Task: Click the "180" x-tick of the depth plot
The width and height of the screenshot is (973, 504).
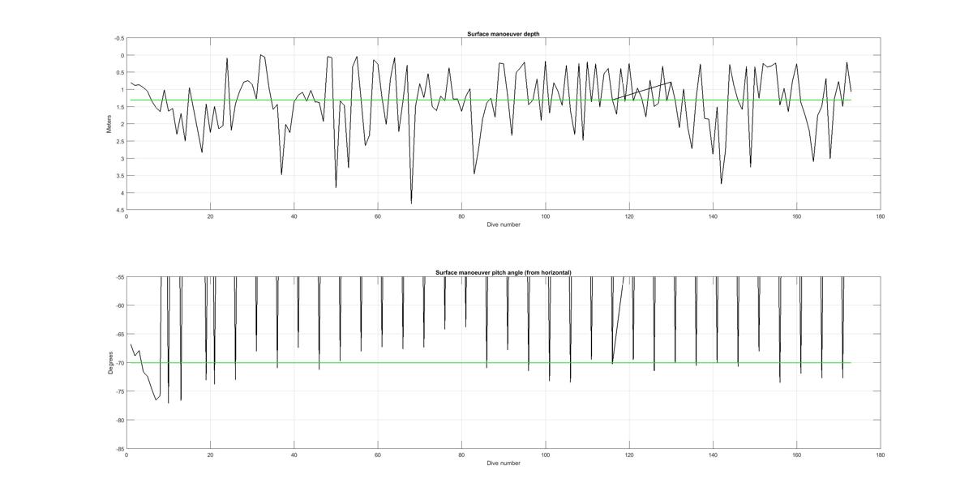Action: (x=881, y=216)
